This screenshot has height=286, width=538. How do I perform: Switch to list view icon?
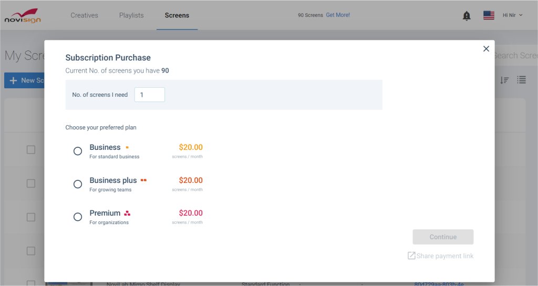(x=522, y=80)
